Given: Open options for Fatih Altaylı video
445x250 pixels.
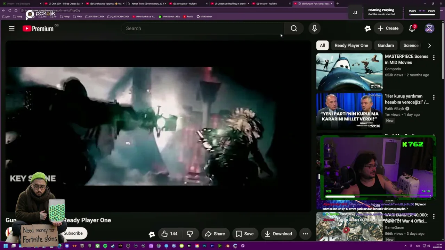Looking at the screenshot, I should pos(434,97).
